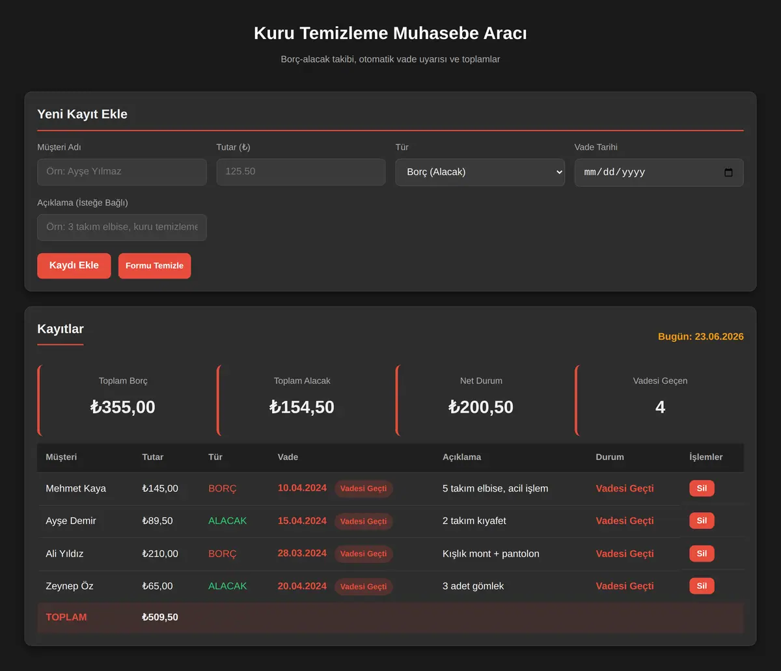This screenshot has height=671, width=781.
Task: Click the description '2 takım kıyafet'
Action: coord(474,521)
